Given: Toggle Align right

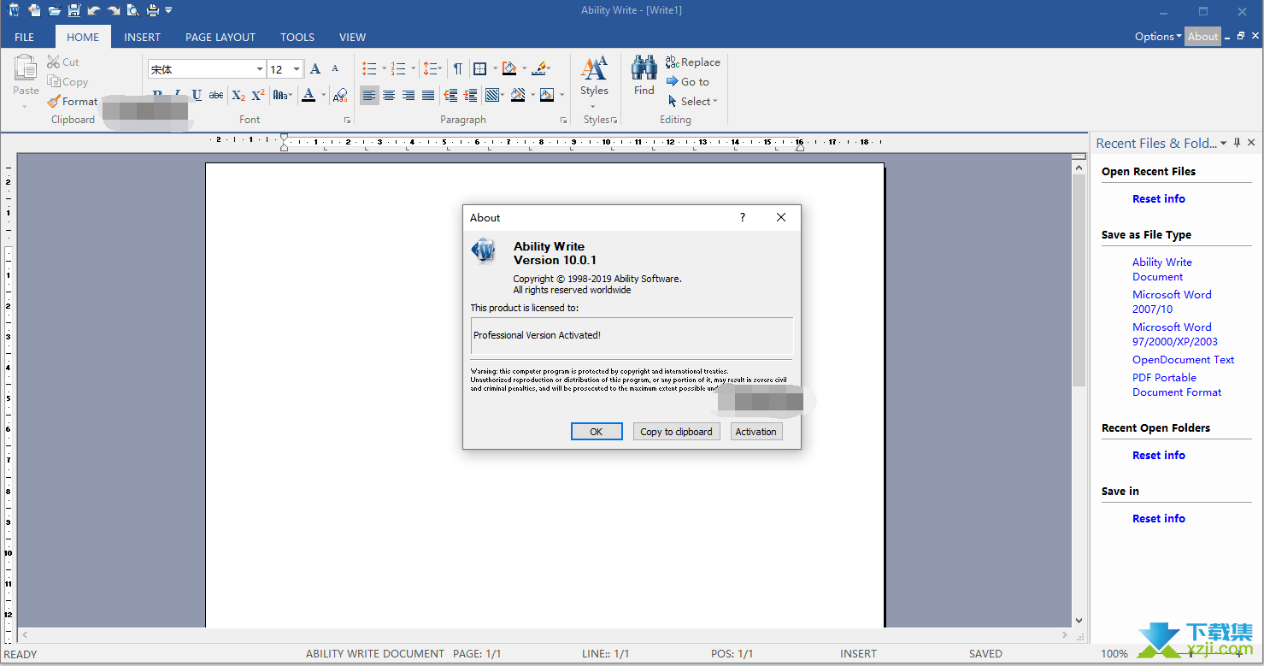Looking at the screenshot, I should [409, 95].
